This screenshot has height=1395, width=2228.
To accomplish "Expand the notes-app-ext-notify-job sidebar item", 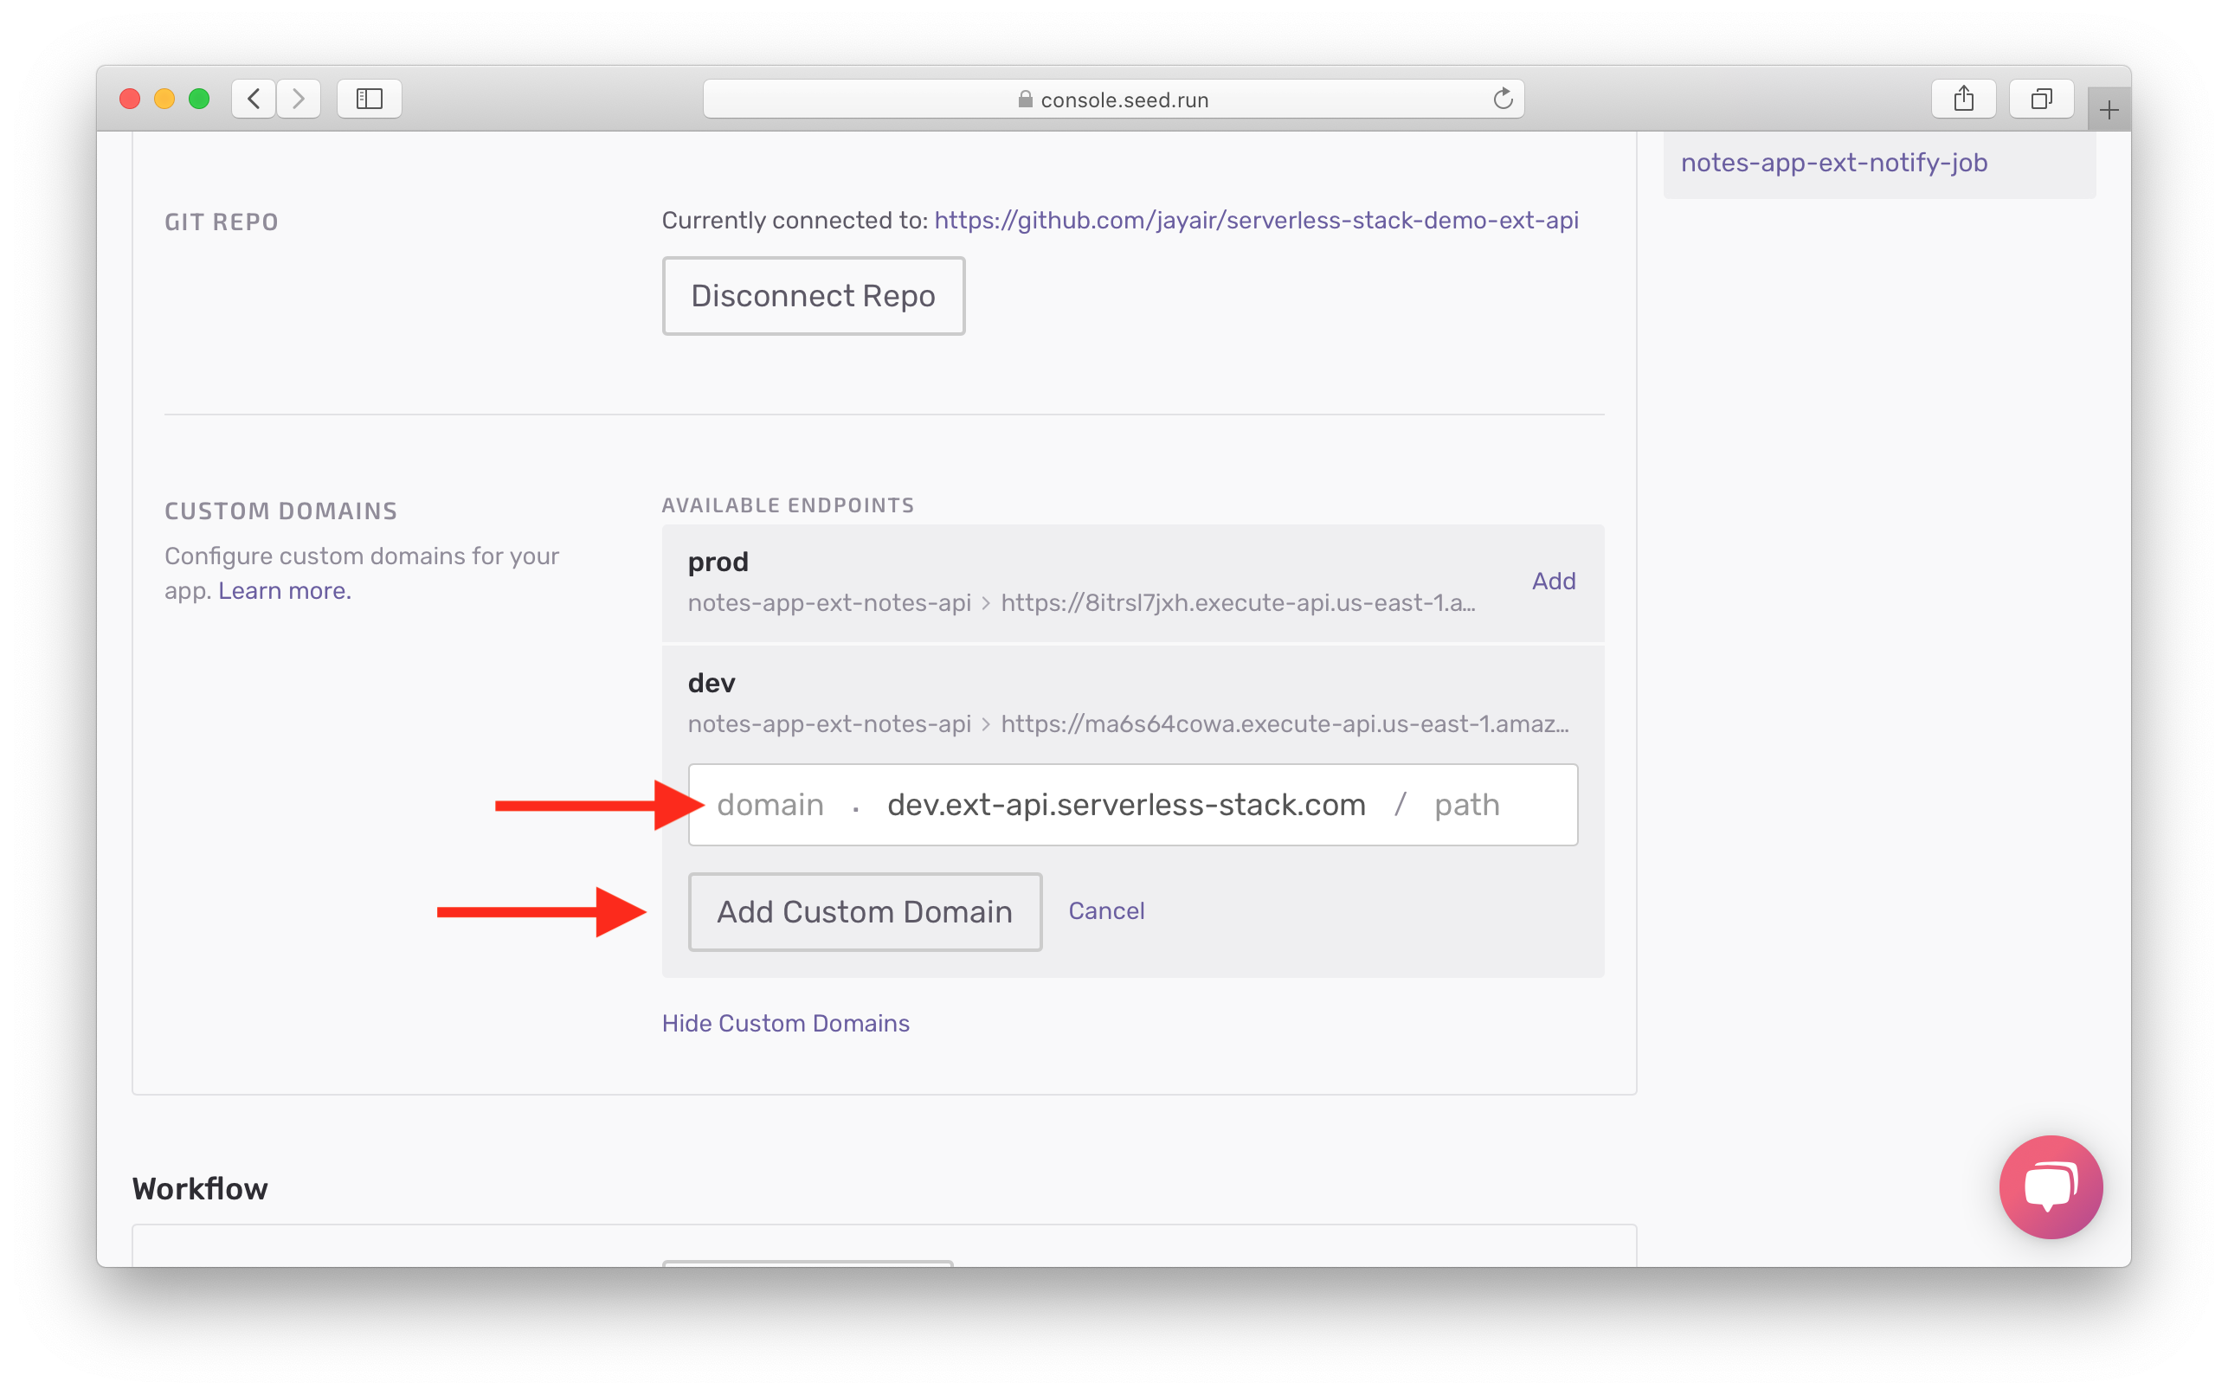I will pyautogui.click(x=1834, y=163).
